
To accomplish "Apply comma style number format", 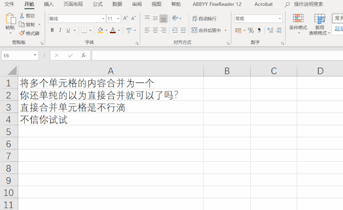I will (259, 30).
